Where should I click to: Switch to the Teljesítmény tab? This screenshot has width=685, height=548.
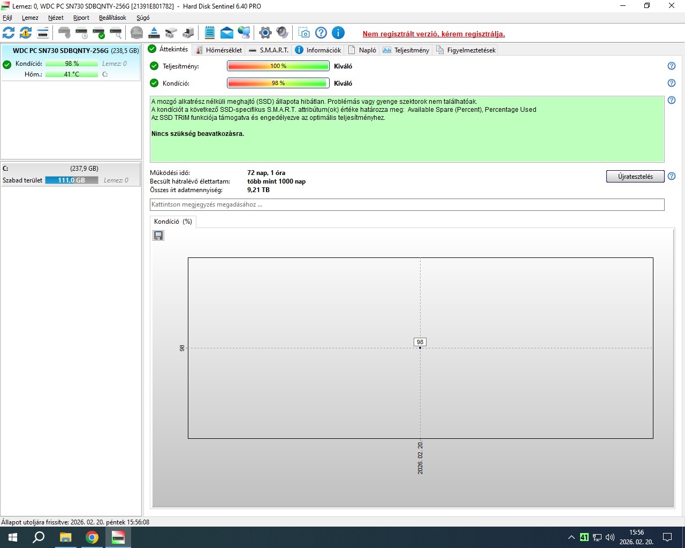[406, 50]
